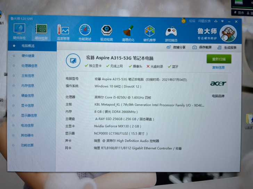
Task: Click 生成报表 text label
Action: [230, 48]
